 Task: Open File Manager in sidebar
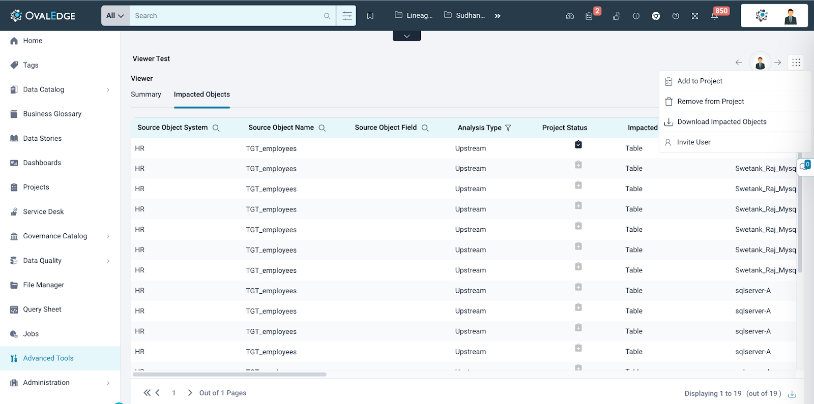coord(43,285)
